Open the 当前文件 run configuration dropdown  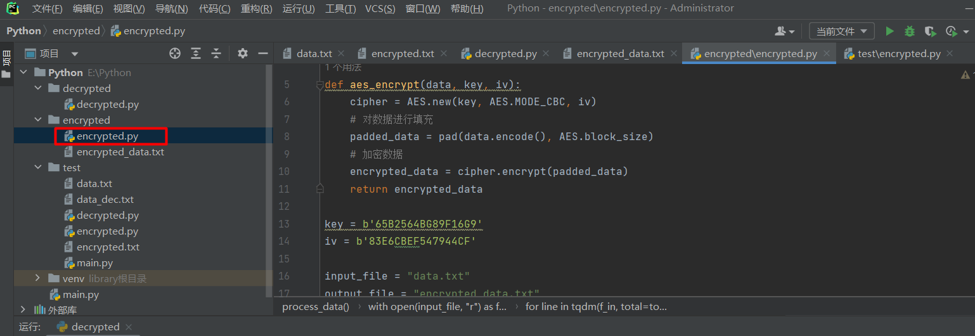(x=842, y=31)
